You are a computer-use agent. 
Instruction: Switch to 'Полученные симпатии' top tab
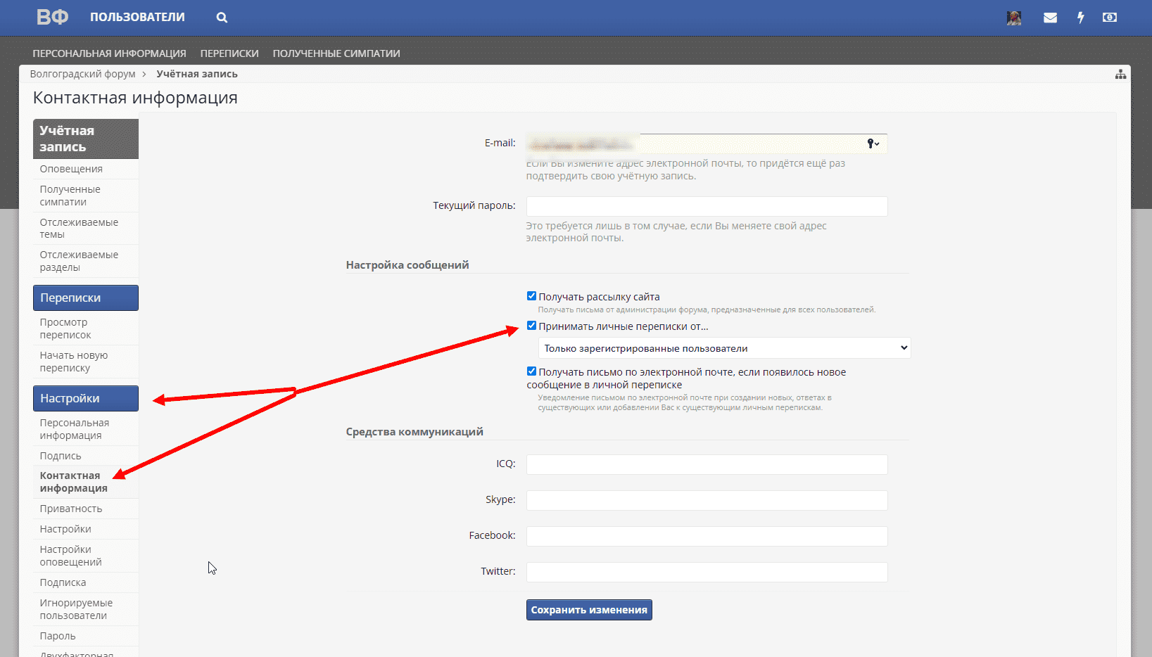click(336, 53)
